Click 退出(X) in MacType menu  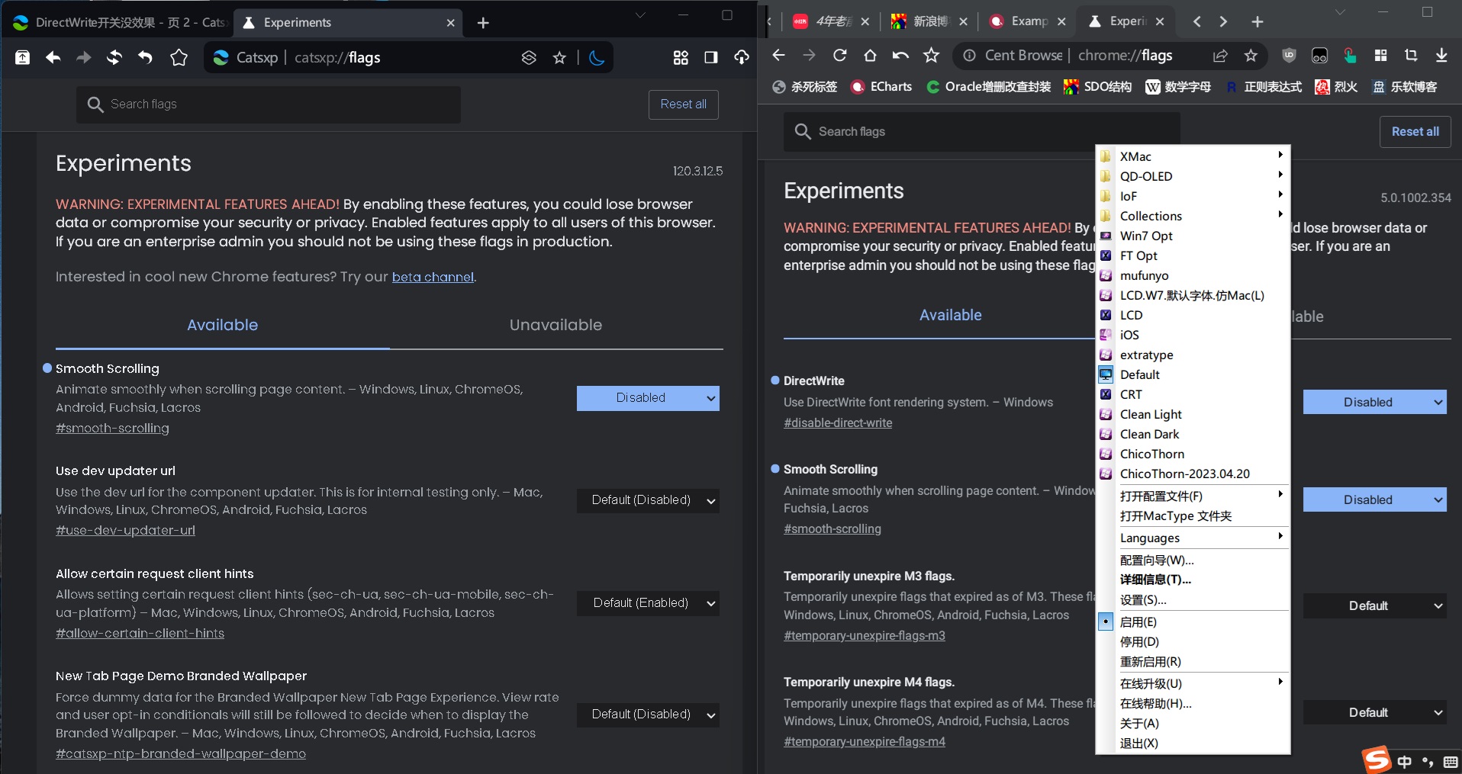[1193, 743]
